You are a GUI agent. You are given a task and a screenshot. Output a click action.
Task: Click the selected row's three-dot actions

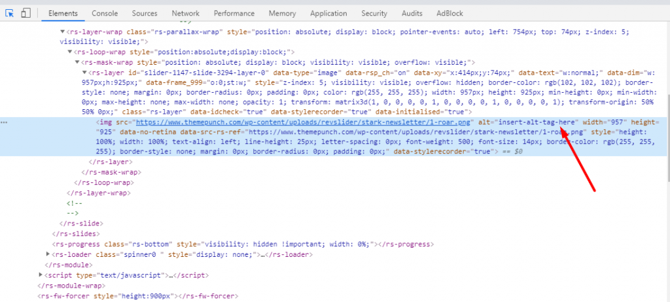tap(5, 122)
